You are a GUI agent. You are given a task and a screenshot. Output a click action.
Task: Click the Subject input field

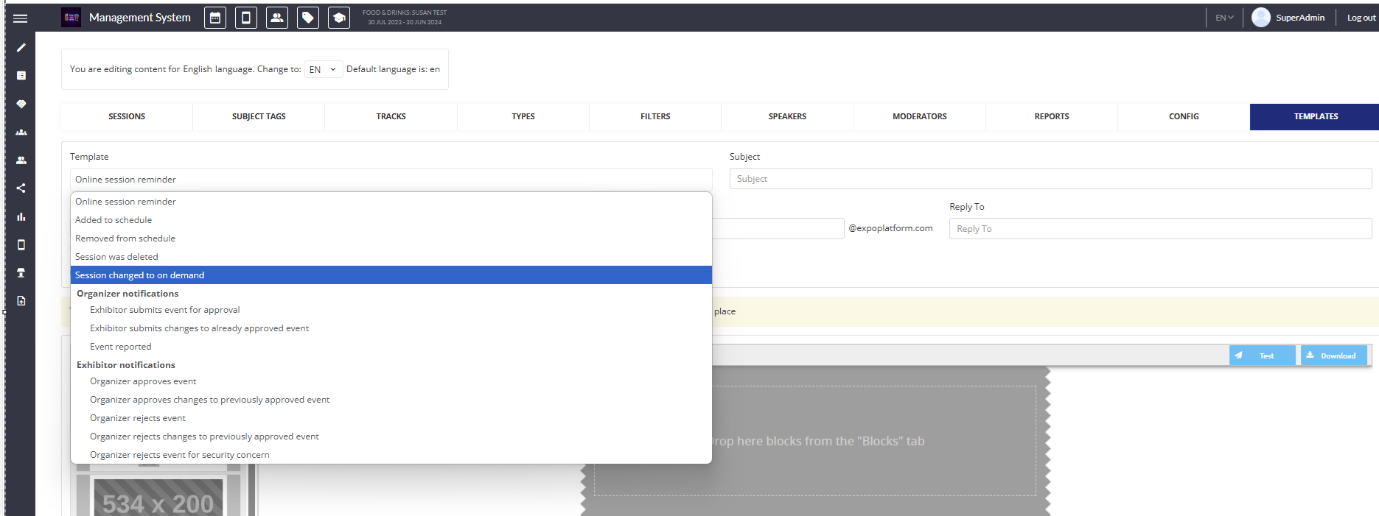click(1050, 179)
